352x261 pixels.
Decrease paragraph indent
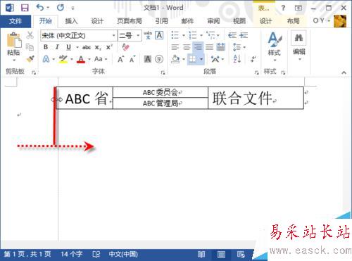[x=232, y=35]
